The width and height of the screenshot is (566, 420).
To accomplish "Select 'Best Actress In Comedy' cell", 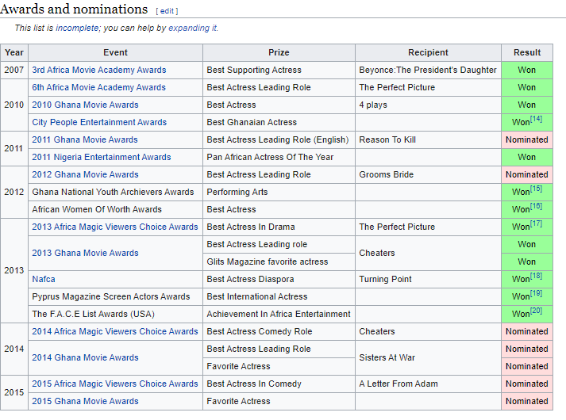I will [279, 384].
